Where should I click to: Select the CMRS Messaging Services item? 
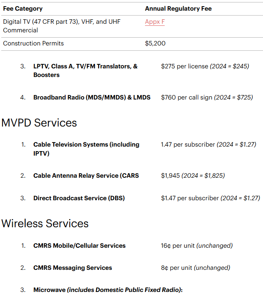[x=73, y=268]
